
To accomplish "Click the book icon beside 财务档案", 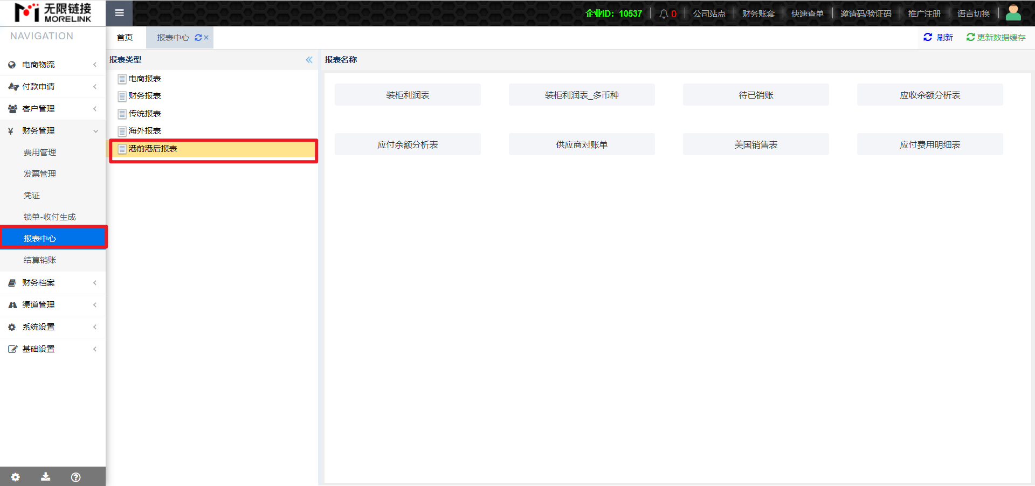I will point(12,282).
